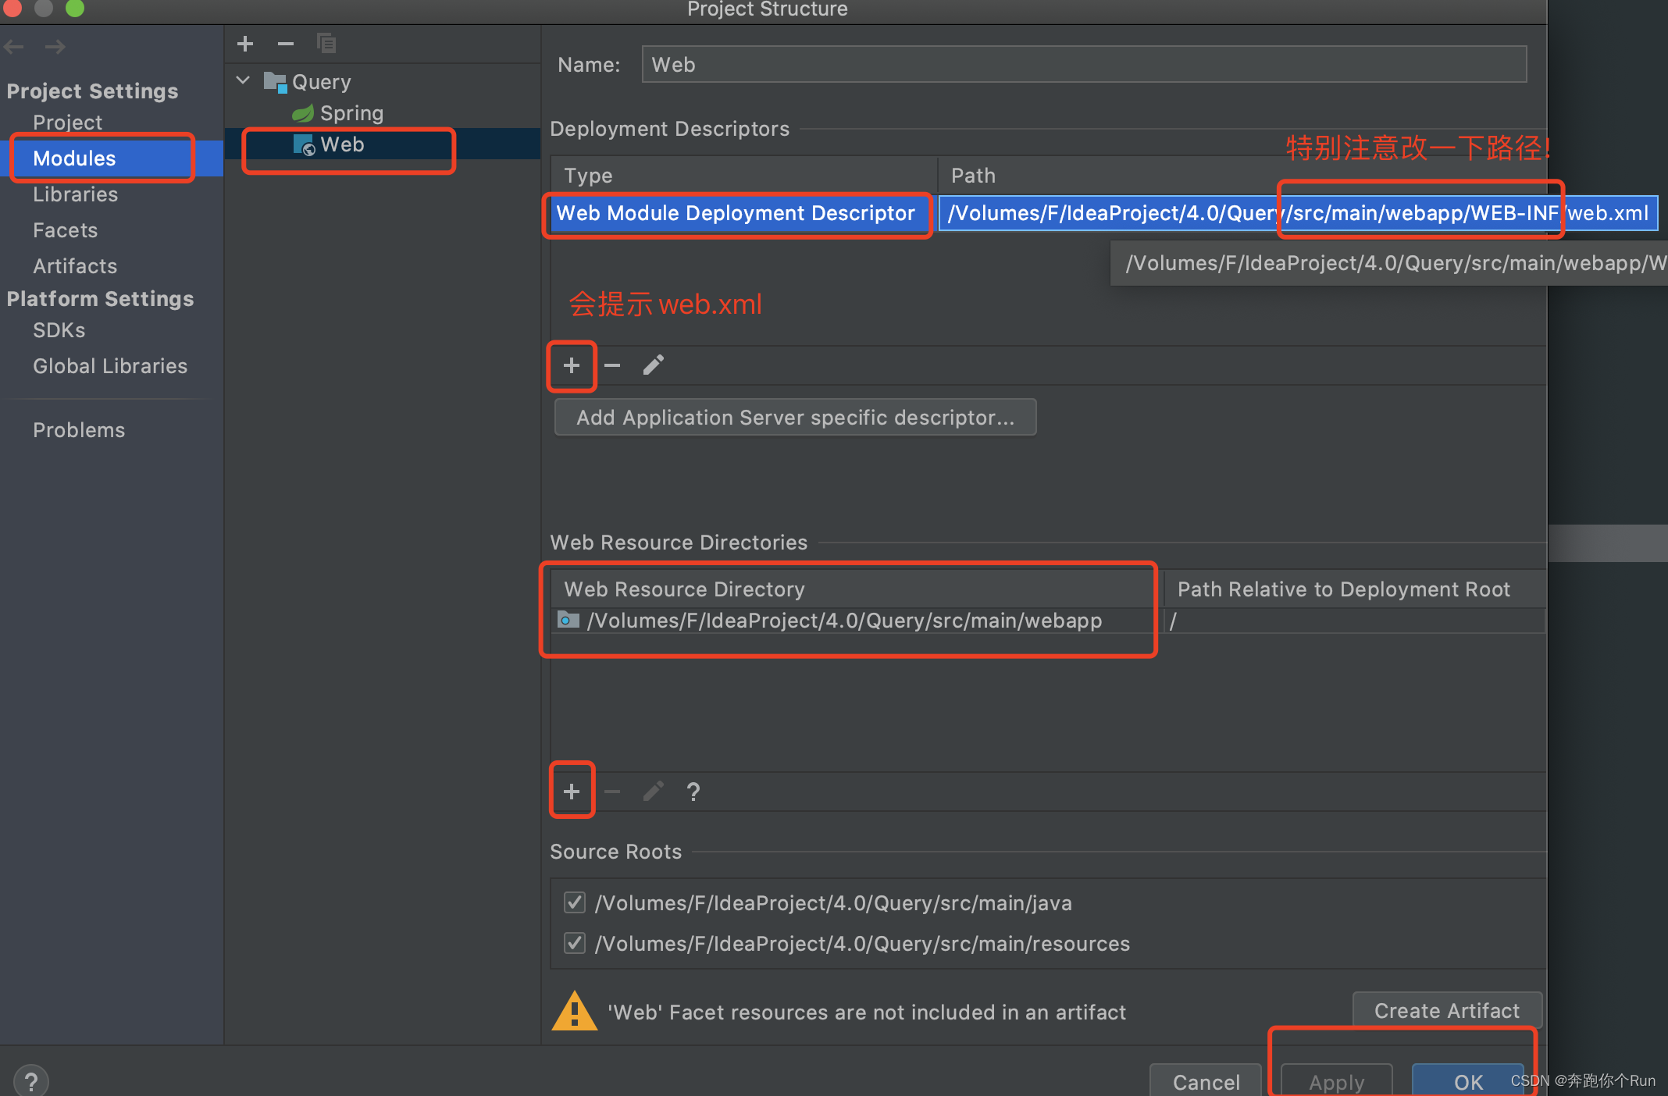
Task: Collapse the Query module tree node
Action: pos(242,80)
